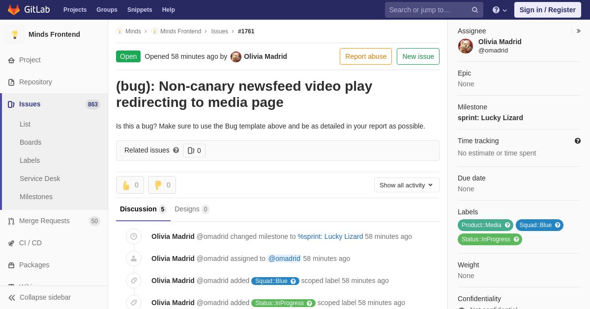Open Issues List in the sidebar

coord(25,124)
